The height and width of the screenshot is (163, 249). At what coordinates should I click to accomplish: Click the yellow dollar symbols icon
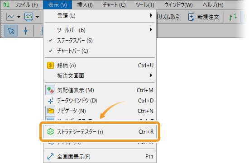50,65
